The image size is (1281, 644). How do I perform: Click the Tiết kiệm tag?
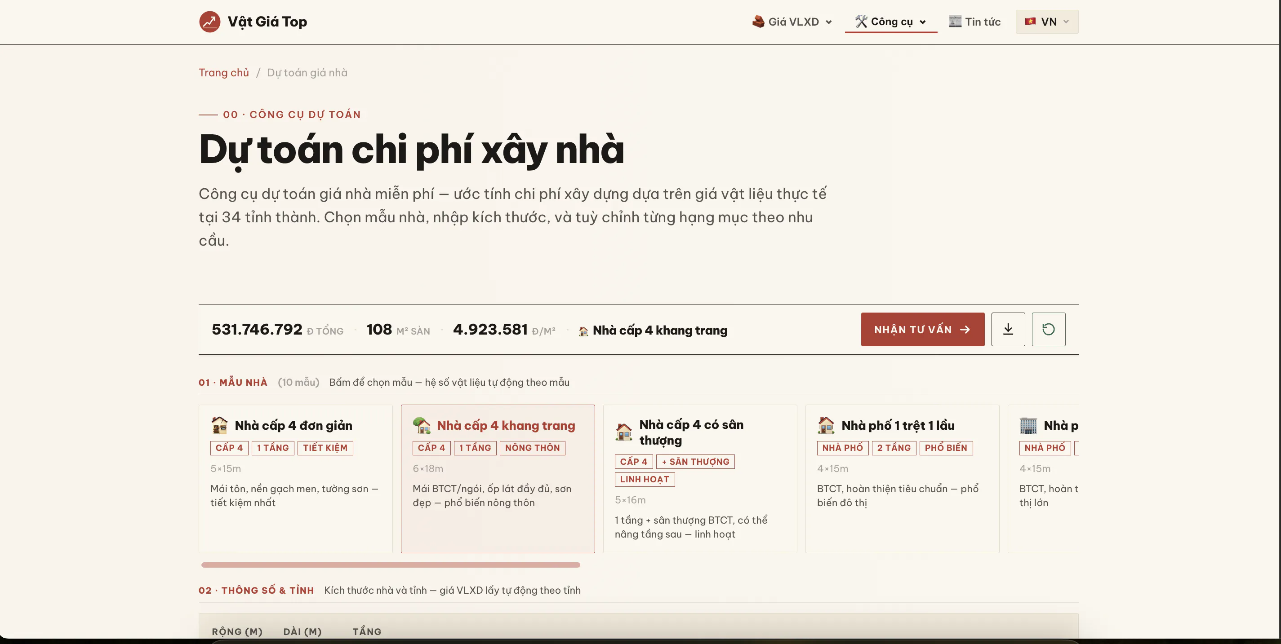325,448
